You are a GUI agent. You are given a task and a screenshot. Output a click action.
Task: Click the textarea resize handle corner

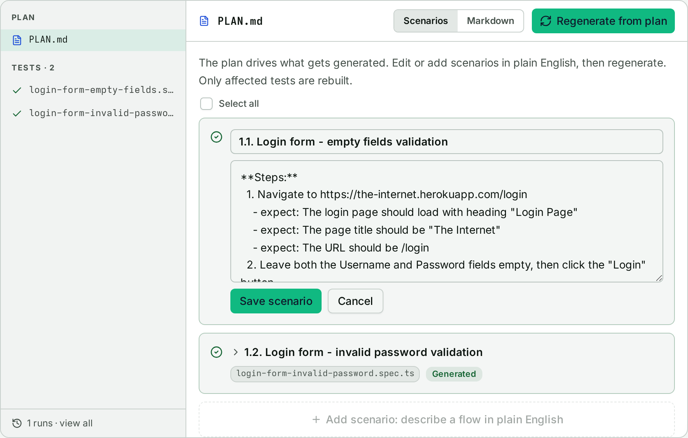(x=659, y=278)
